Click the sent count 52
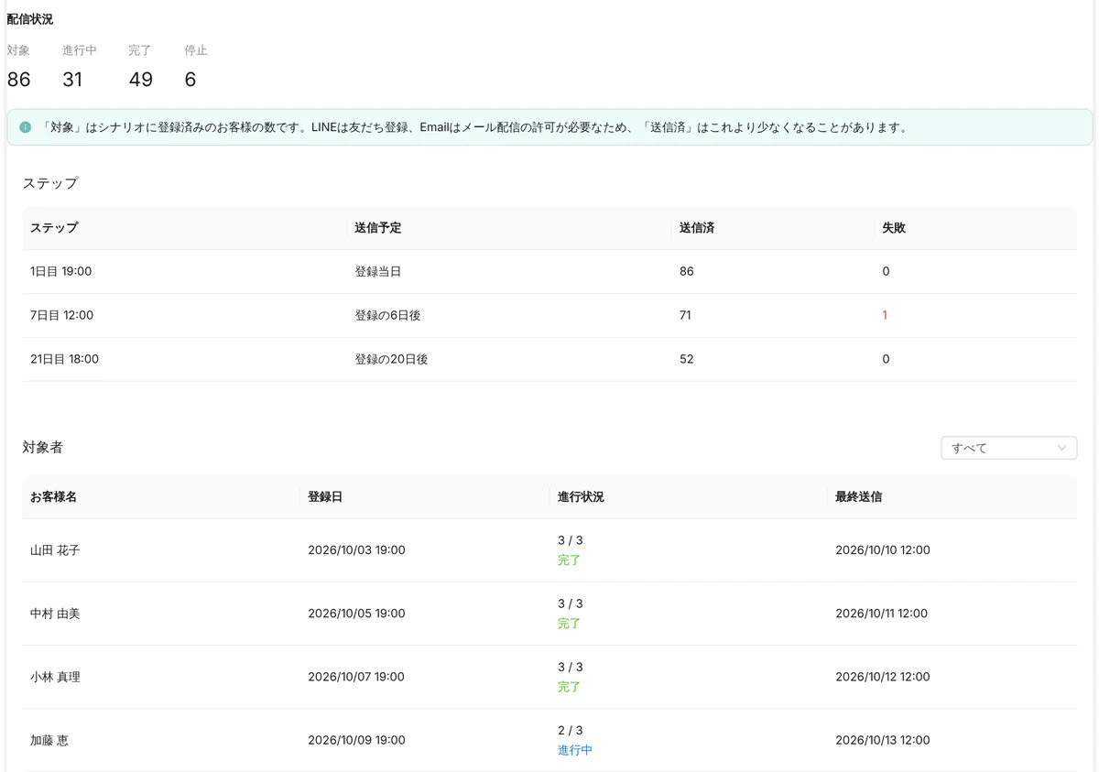This screenshot has height=772, width=1099. 686,359
